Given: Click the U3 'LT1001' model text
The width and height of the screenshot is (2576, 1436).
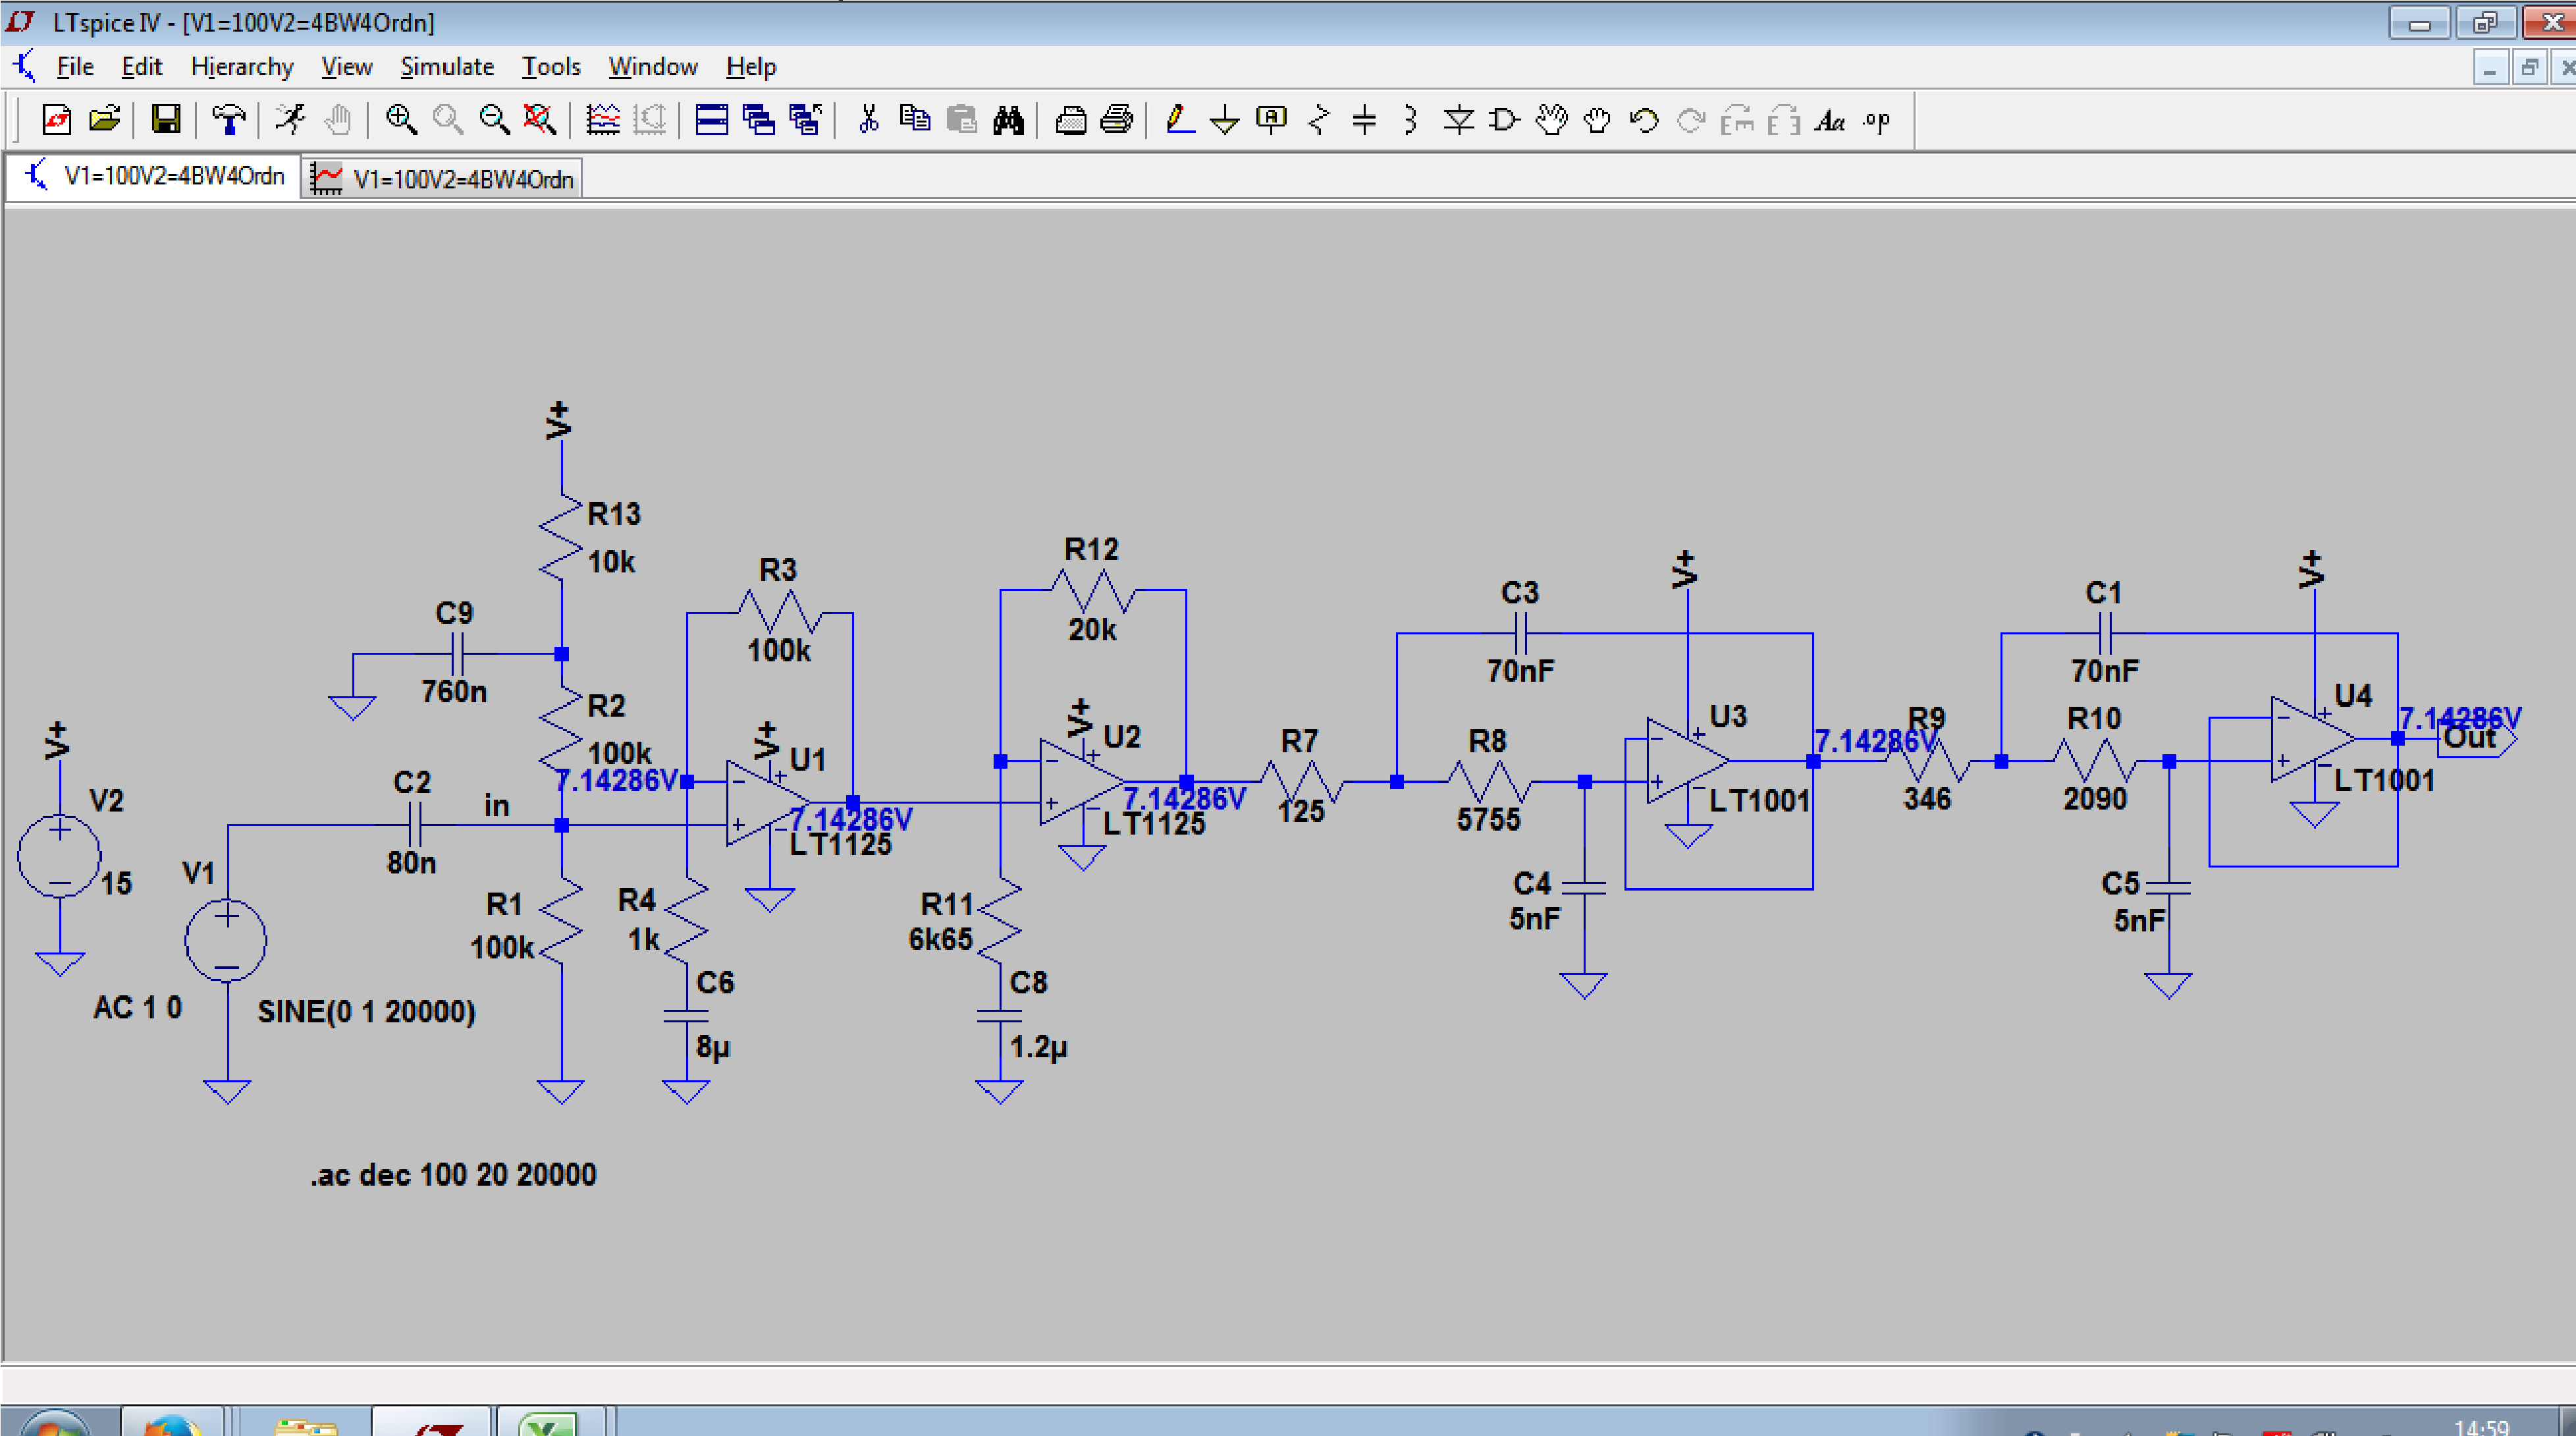Looking at the screenshot, I should tap(1759, 800).
